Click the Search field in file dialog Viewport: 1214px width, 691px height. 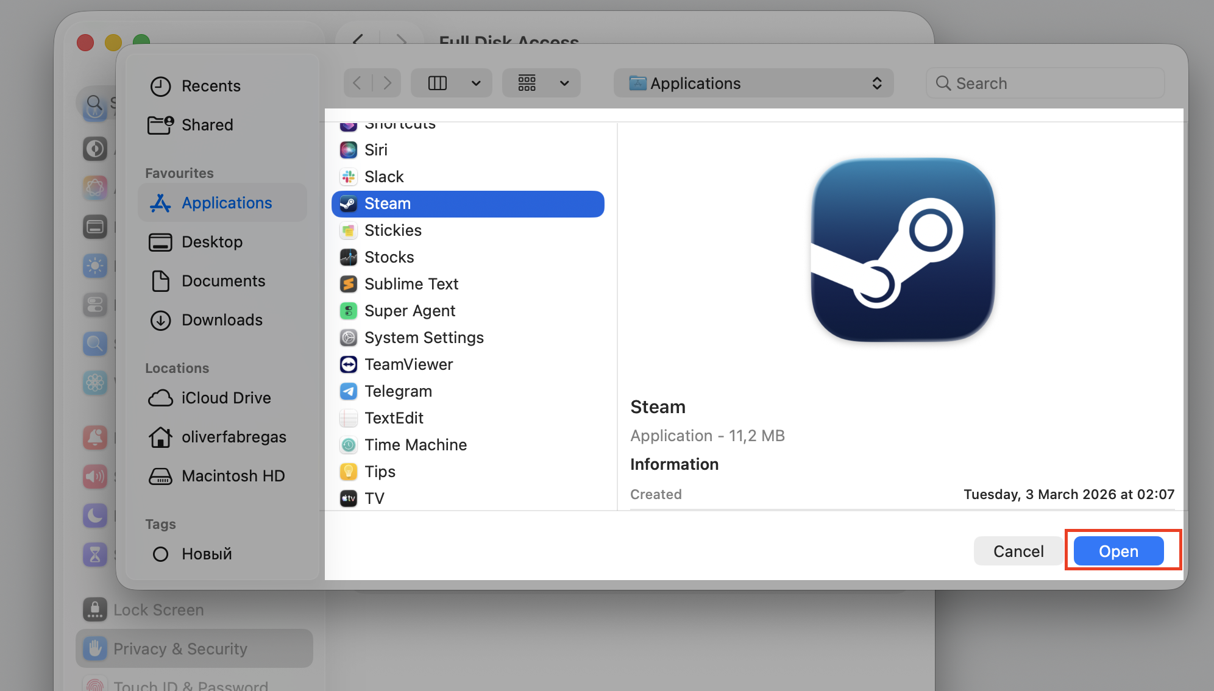pos(1045,83)
